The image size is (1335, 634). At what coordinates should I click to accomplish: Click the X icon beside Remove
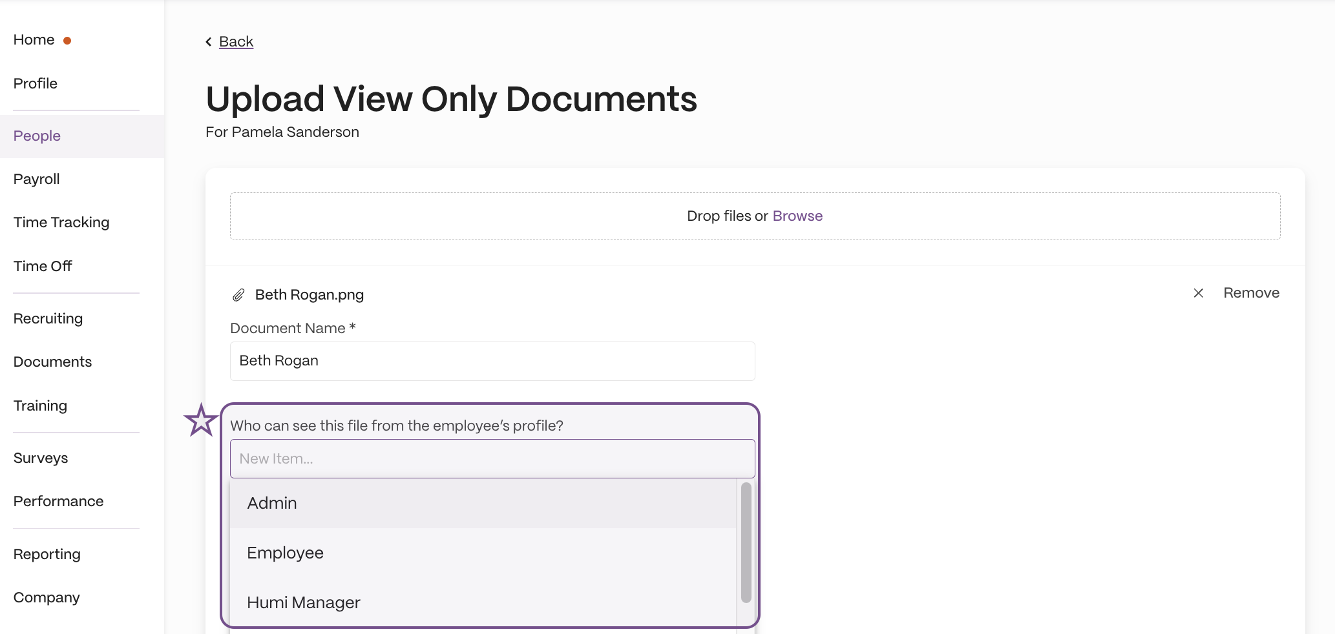pos(1198,293)
